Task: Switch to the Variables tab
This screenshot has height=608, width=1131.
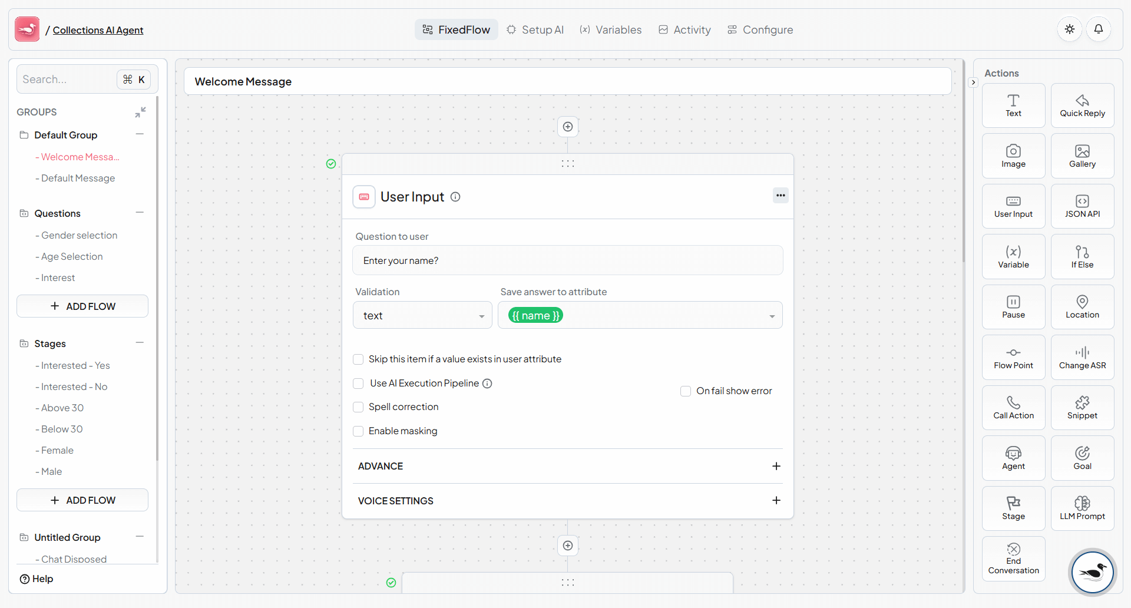Action: point(610,29)
